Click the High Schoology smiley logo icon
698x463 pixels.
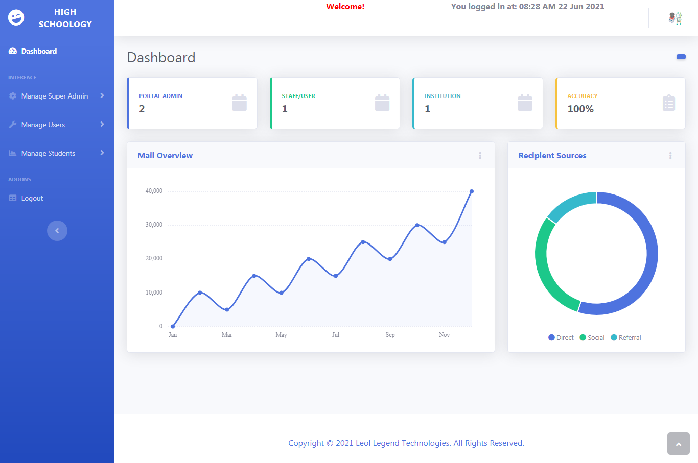tap(16, 18)
